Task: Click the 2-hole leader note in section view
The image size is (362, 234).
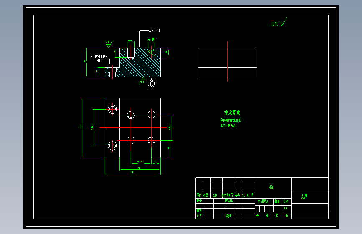Action: coord(99,58)
